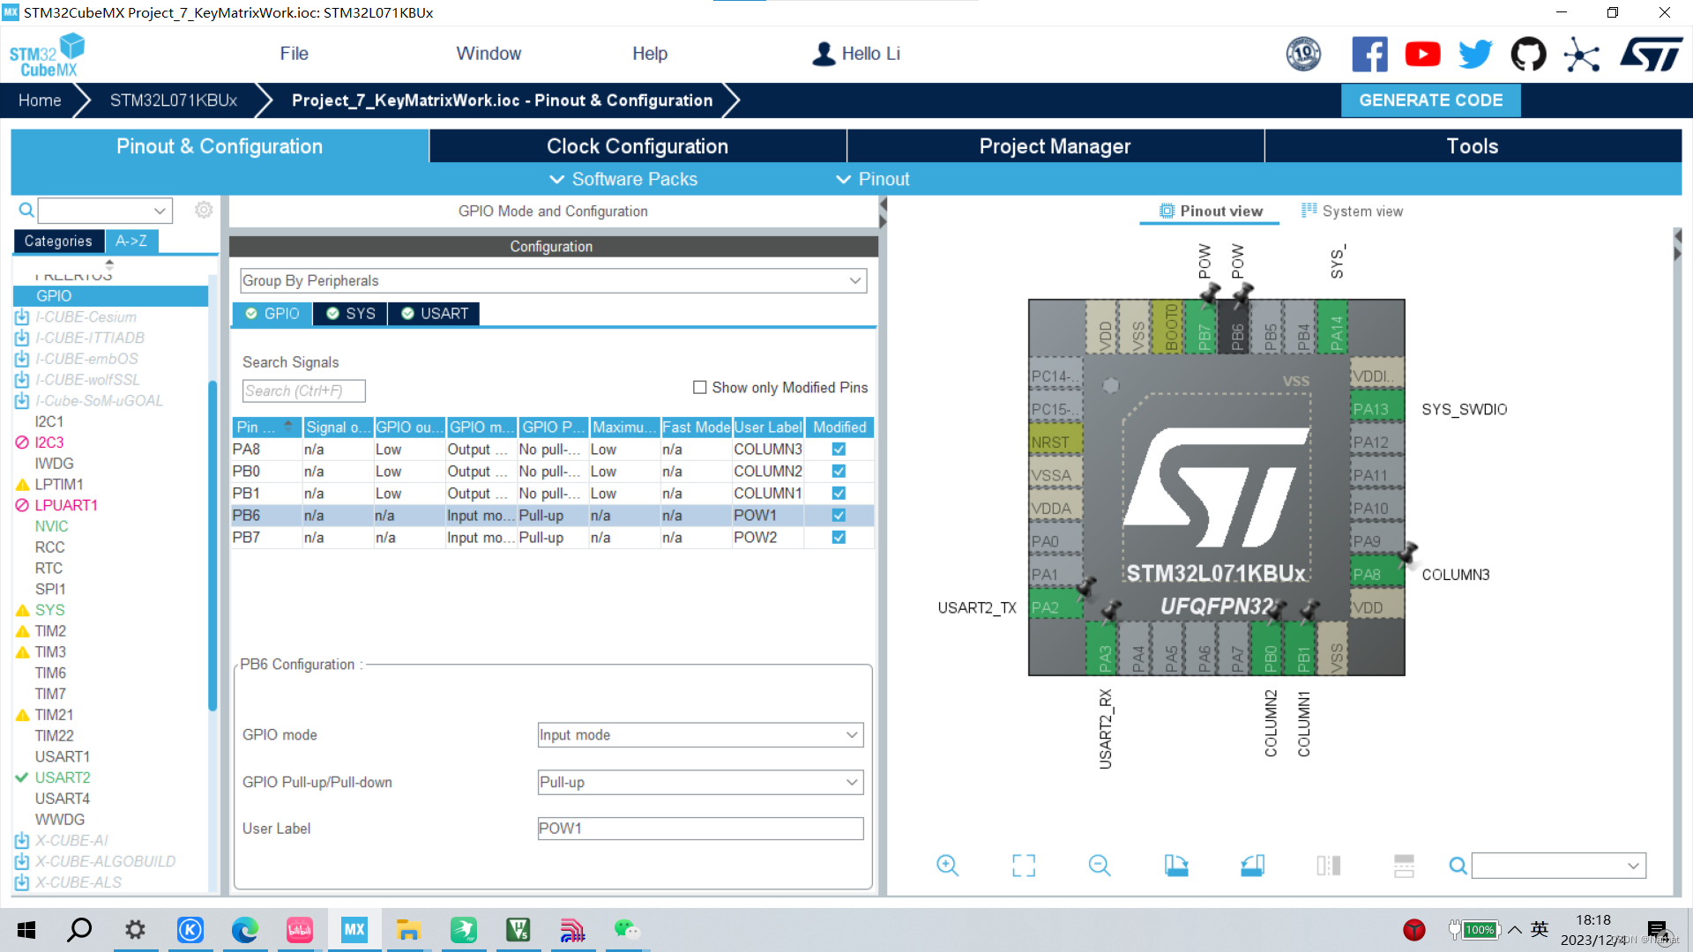
Task: Switch to Clock Configuration tab
Action: coord(638,146)
